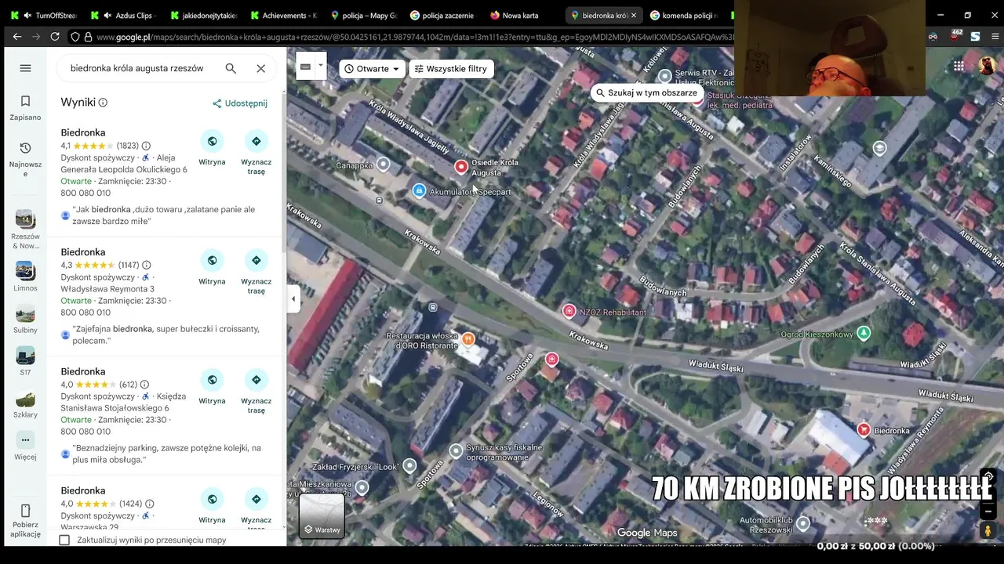Open Google apps grid icon
Screen dimensions: 1004x564
click(x=959, y=66)
